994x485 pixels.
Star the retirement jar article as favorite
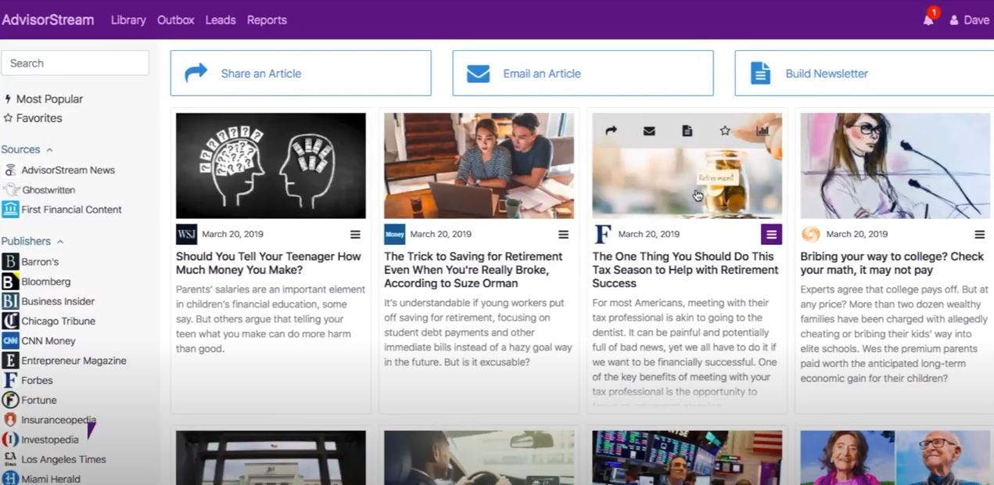(725, 131)
